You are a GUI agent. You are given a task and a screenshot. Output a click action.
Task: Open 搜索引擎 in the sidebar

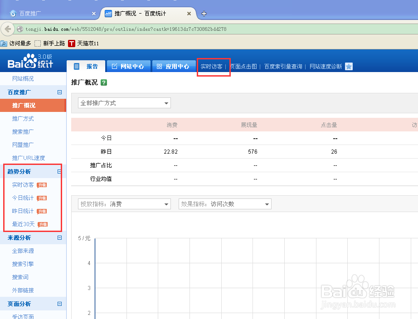click(x=23, y=264)
